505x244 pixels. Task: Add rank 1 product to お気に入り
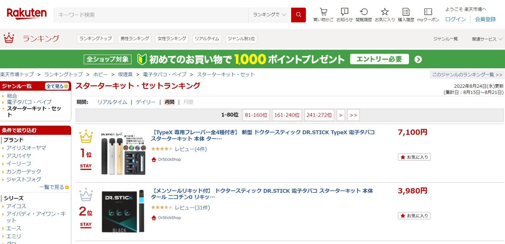coord(414,157)
